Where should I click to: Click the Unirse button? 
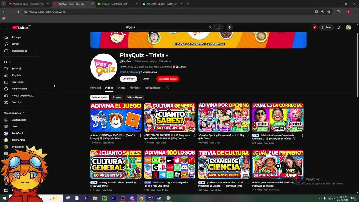click(x=146, y=79)
